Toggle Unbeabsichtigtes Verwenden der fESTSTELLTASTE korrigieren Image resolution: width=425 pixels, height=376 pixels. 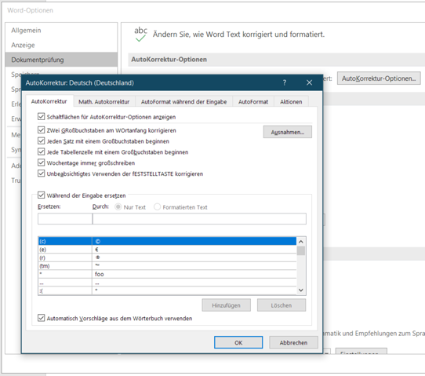click(x=42, y=173)
